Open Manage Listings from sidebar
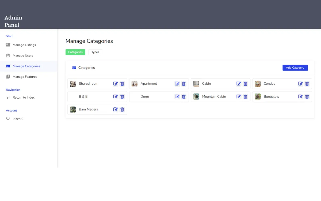This screenshot has width=321, height=201. click(x=28, y=45)
